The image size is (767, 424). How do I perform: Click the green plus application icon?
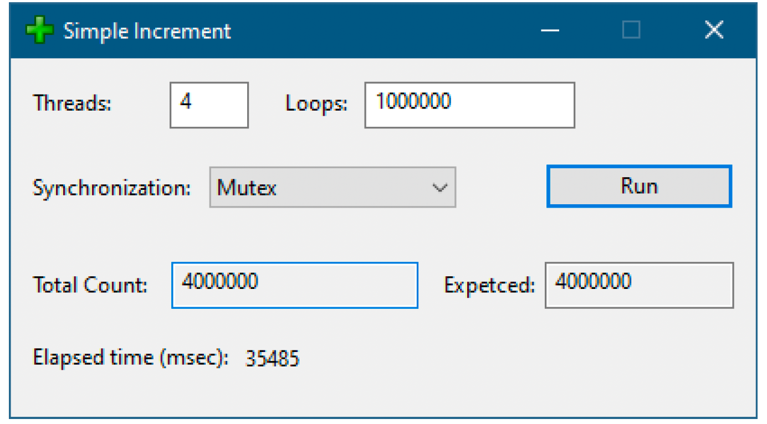(39, 30)
